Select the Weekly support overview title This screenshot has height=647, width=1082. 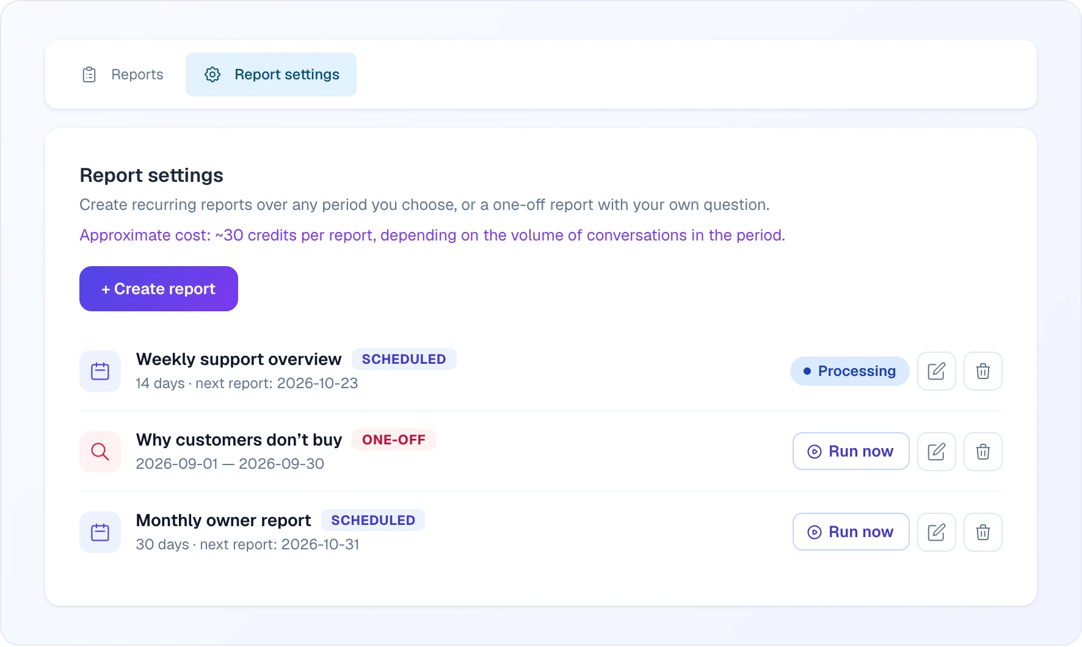click(239, 359)
